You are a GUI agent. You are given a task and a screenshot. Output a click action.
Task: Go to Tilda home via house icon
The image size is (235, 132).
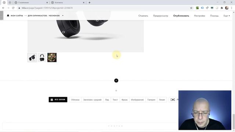(x=8, y=15)
